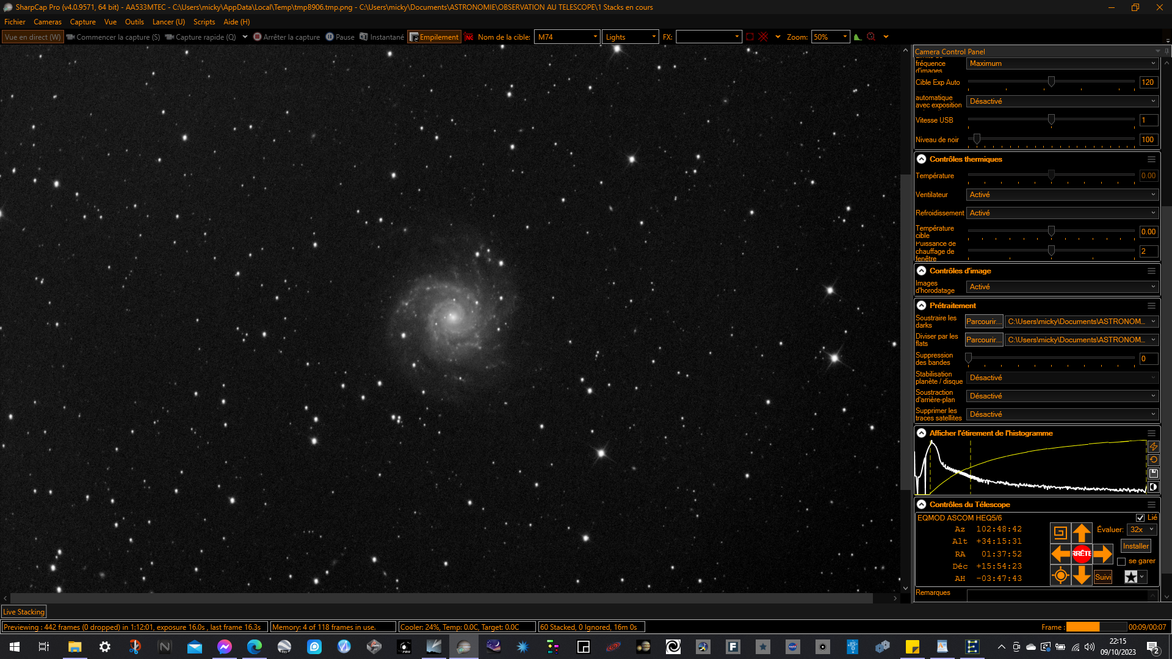
Task: Move telescope up with the up arrow
Action: 1082,533
